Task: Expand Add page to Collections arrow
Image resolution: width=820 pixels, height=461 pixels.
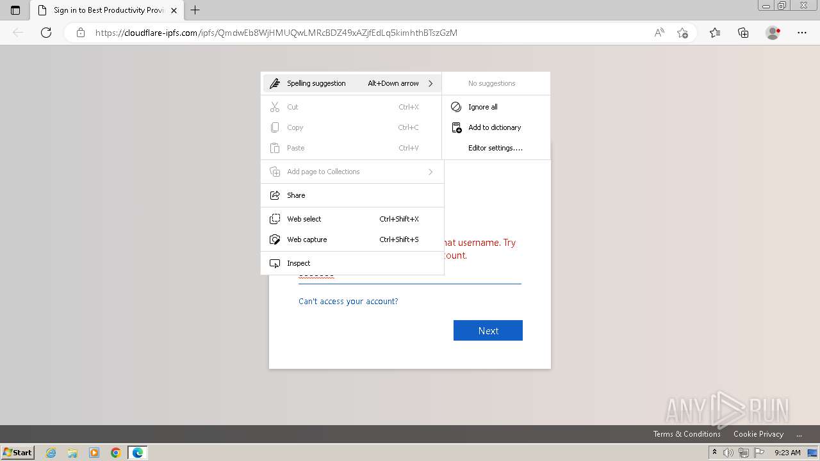Action: point(430,172)
